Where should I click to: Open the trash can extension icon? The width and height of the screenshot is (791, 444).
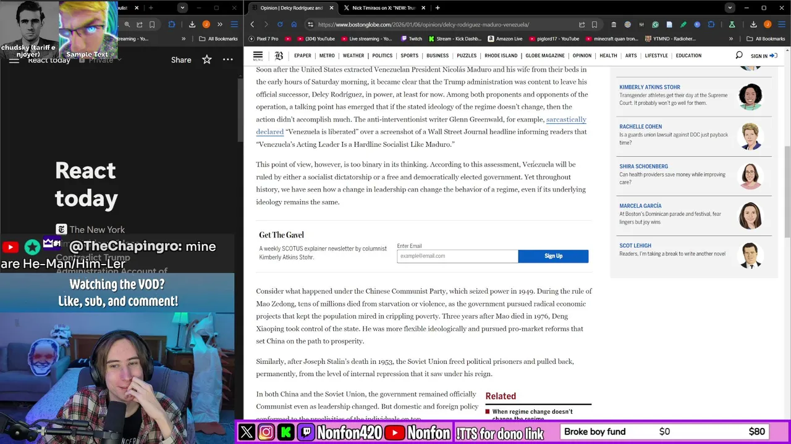tap(614, 25)
